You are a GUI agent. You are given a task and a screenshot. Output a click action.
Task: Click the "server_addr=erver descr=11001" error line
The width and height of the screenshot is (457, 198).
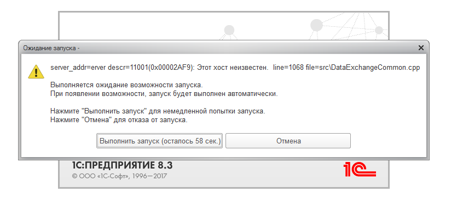pos(235,68)
